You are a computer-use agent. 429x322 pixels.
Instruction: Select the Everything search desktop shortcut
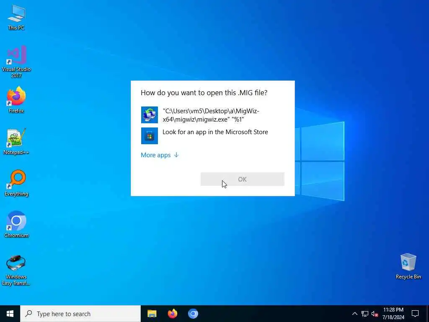(16, 183)
